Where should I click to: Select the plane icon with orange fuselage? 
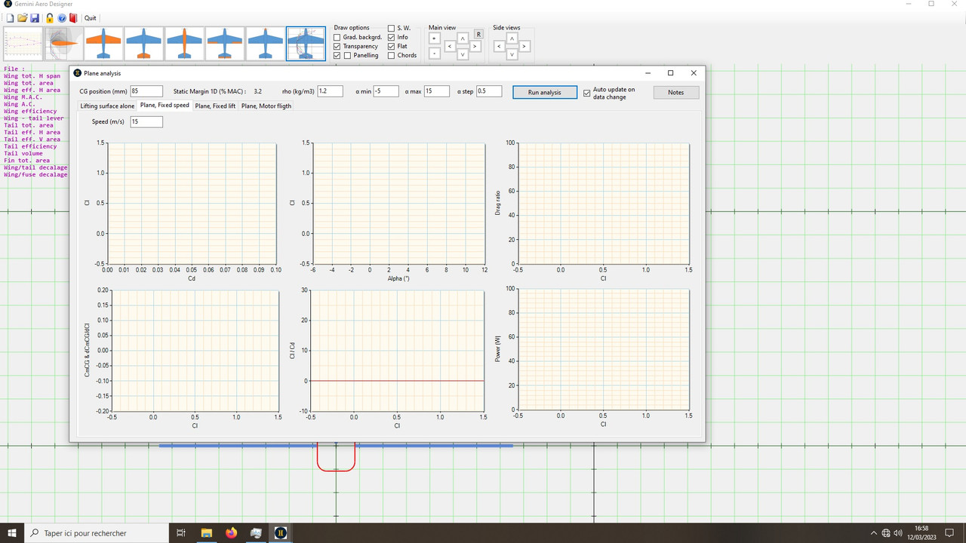(184, 44)
